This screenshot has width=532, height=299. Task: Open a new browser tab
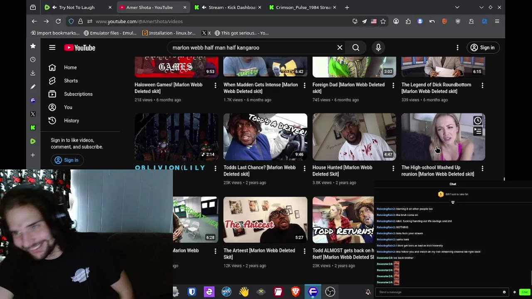(347, 7)
